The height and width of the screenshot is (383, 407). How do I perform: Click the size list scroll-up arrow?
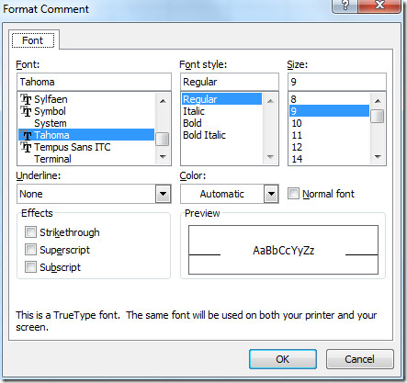click(x=378, y=101)
